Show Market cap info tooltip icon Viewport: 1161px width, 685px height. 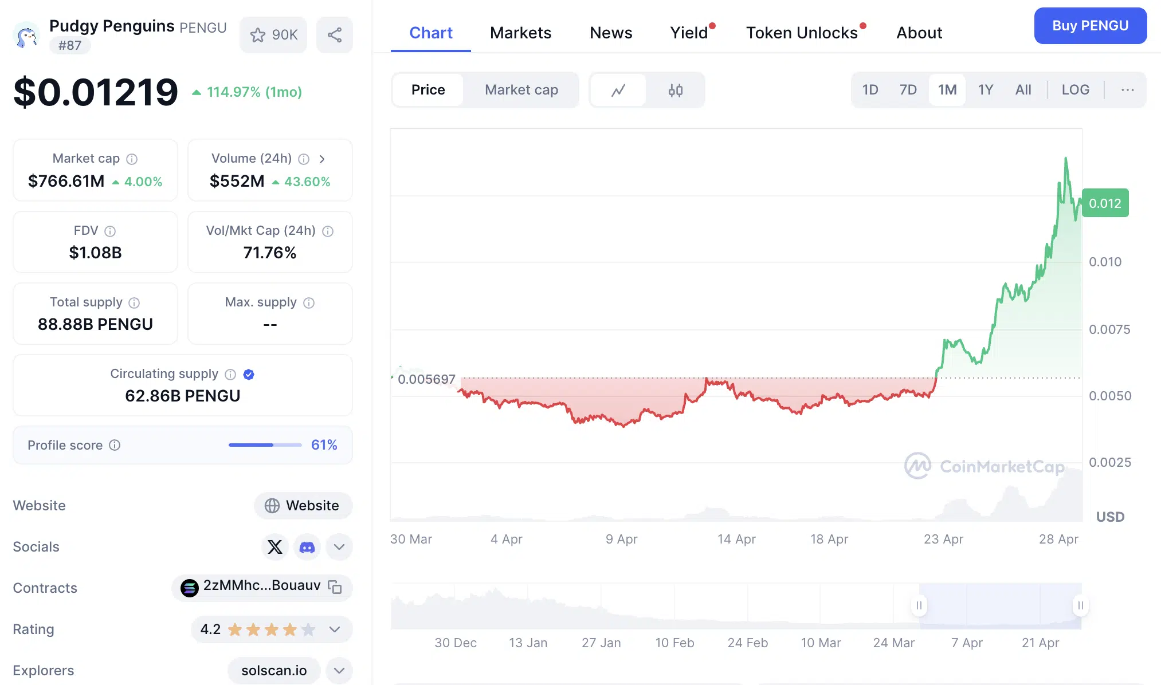coord(132,159)
